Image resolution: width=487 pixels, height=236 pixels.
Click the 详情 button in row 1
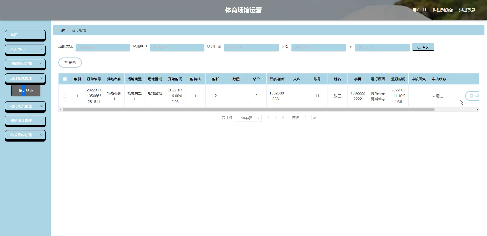click(472, 96)
